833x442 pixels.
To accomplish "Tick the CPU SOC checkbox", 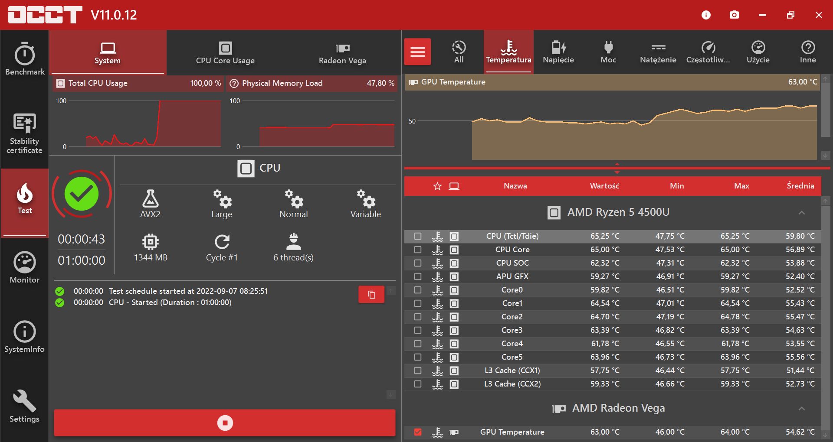I will (418, 263).
